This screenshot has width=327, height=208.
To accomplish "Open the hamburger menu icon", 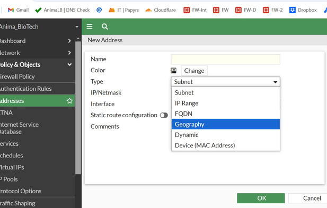I will pyautogui.click(x=90, y=26).
